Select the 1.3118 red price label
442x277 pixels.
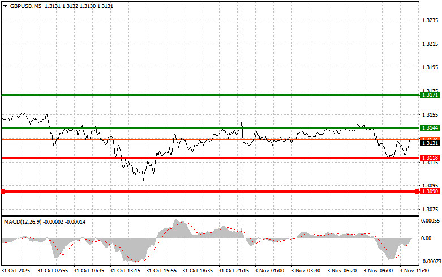point(430,158)
